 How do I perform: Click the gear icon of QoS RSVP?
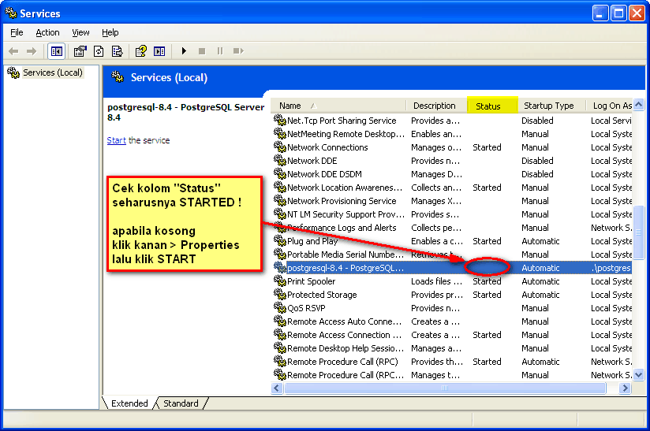click(x=280, y=308)
